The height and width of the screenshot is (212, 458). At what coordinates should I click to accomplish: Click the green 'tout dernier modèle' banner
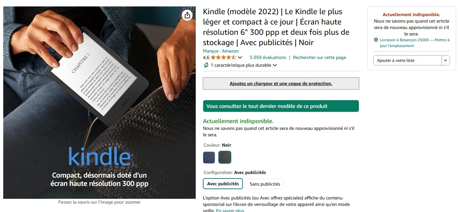click(x=281, y=106)
